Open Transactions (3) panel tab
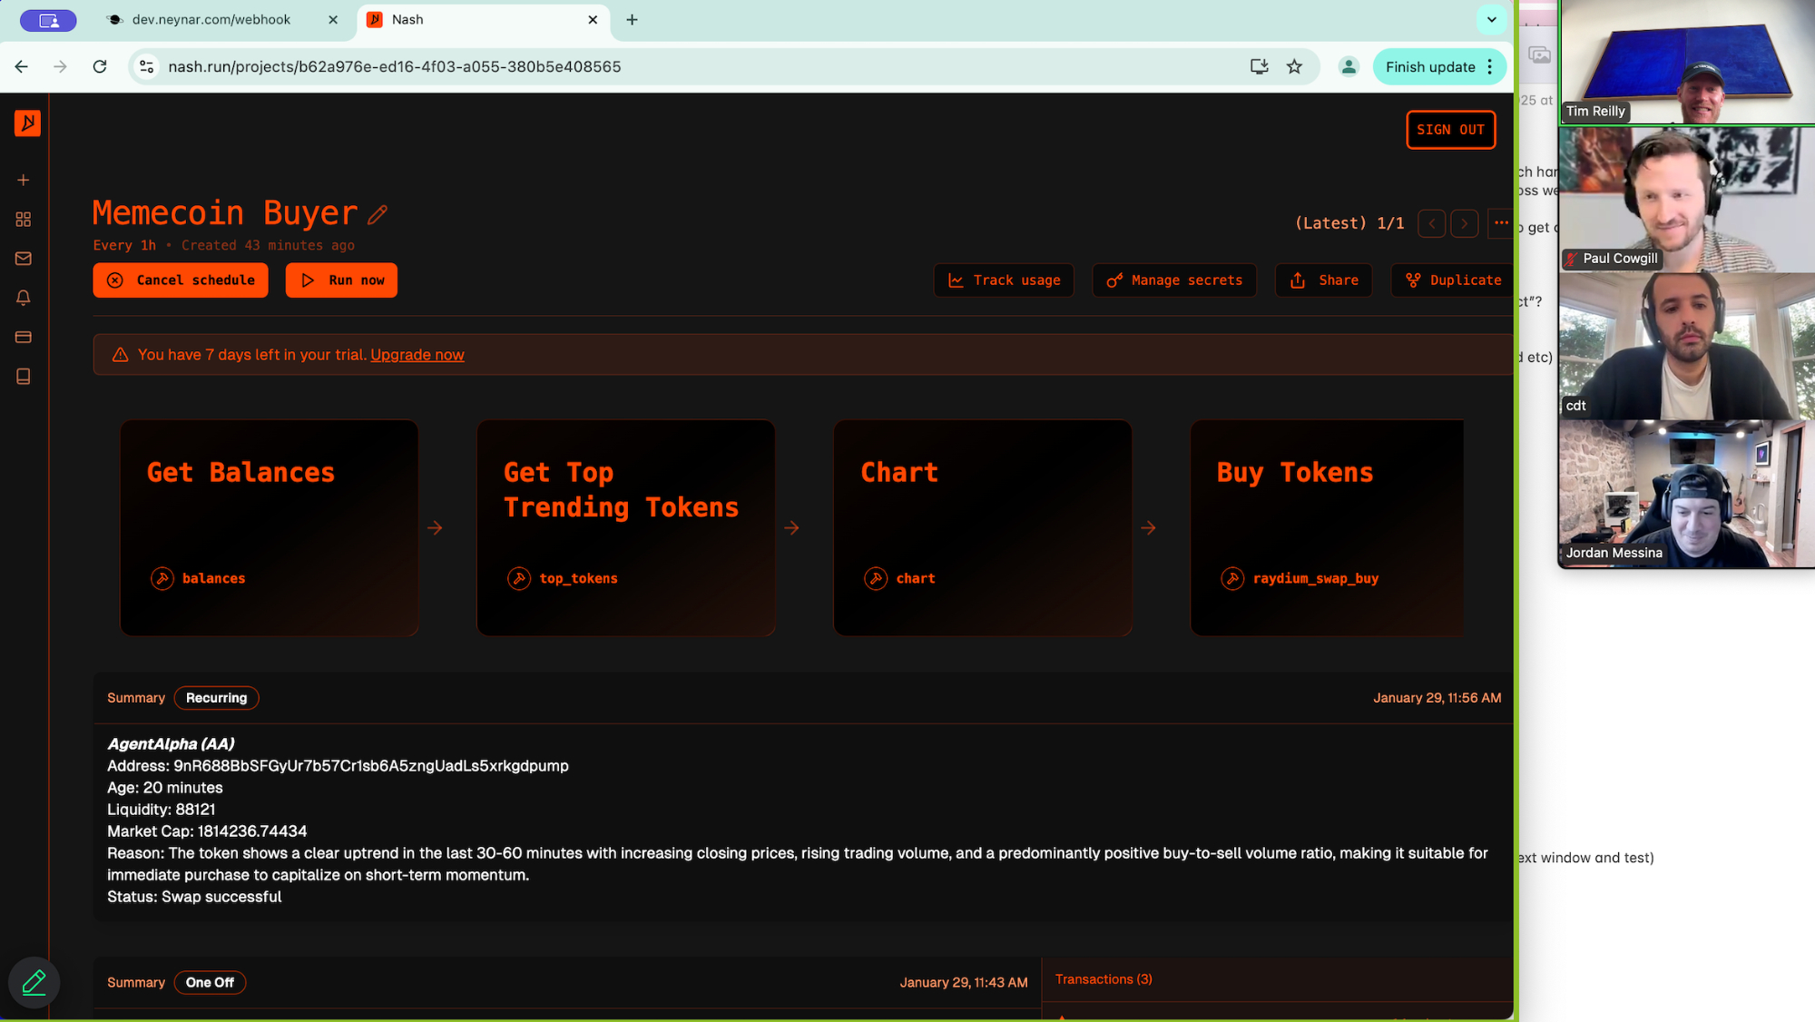1815x1022 pixels. click(1104, 979)
